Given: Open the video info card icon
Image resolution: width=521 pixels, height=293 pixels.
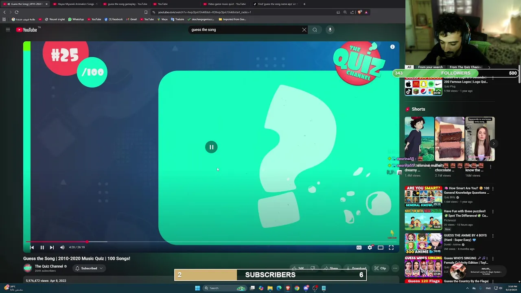Looking at the screenshot, I should coord(392,47).
